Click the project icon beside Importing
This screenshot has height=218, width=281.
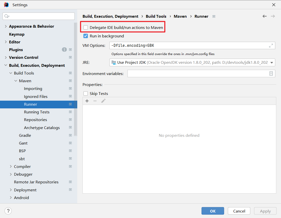70,88
